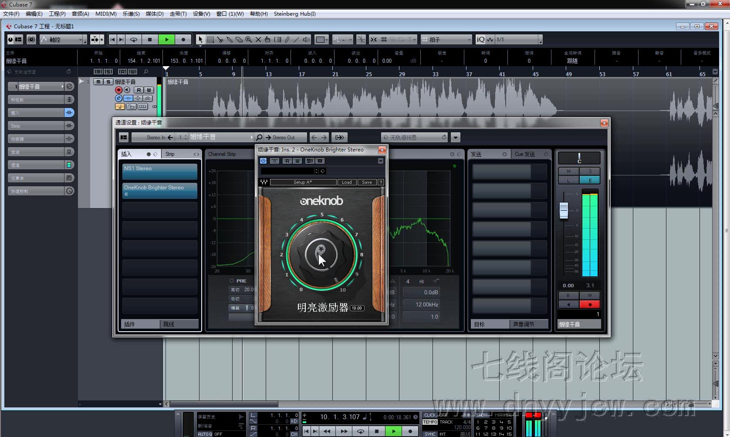Open the 音频 menu
The height and width of the screenshot is (437, 730).
point(80,14)
